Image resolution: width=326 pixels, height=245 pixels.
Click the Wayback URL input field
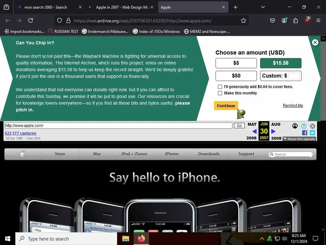tap(118, 125)
